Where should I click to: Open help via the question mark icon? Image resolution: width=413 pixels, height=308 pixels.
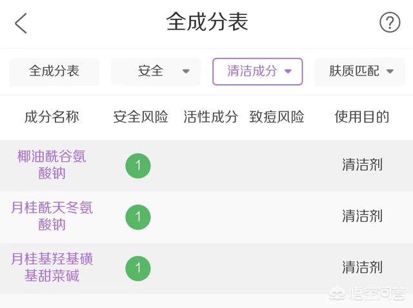(390, 23)
